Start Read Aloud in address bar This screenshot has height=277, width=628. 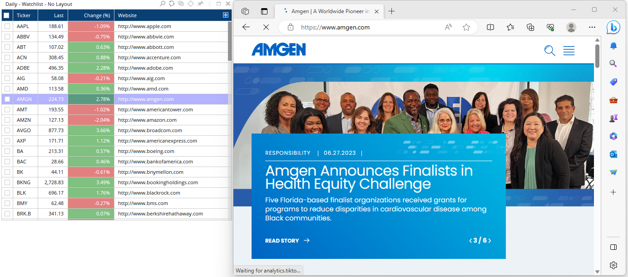(x=448, y=27)
